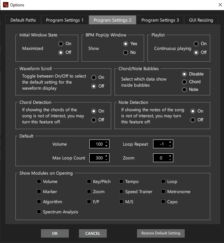
Task: Choose Chord for bubble data
Action: (x=184, y=82)
